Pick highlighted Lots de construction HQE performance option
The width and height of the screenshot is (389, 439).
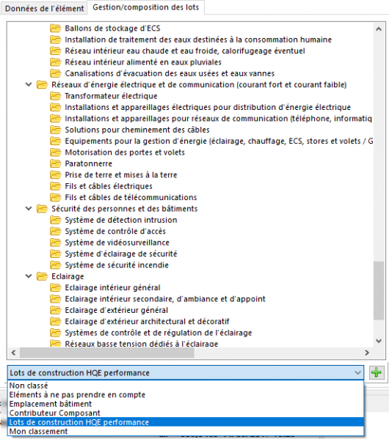(x=186, y=422)
